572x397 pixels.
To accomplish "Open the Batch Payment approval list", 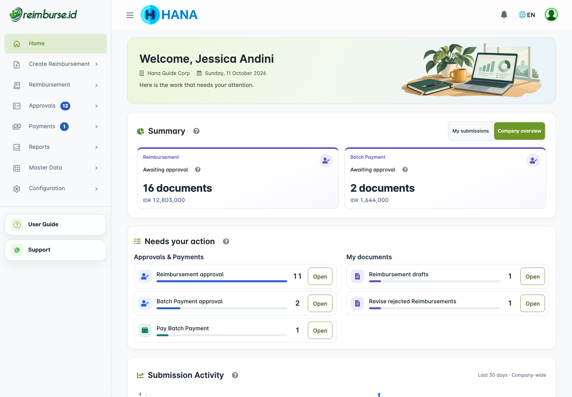I will click(320, 303).
